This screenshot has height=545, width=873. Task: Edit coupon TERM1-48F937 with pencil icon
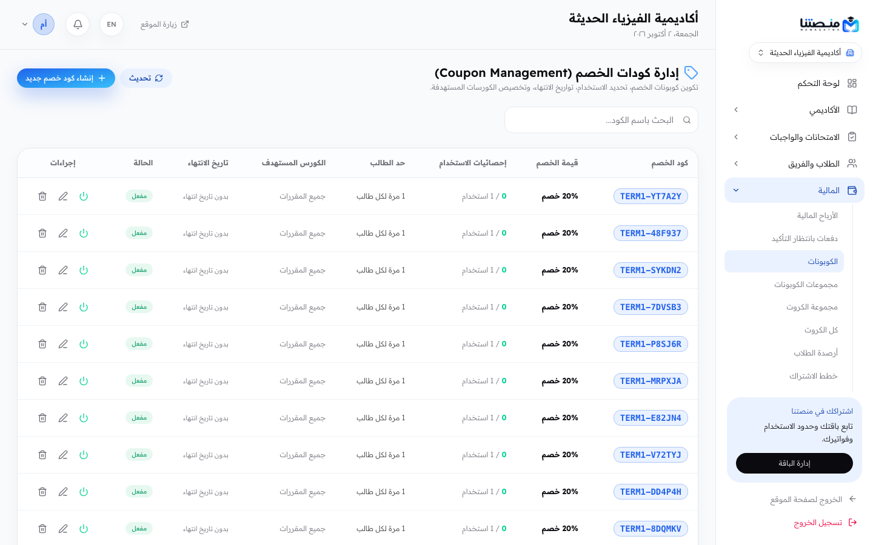pyautogui.click(x=63, y=233)
